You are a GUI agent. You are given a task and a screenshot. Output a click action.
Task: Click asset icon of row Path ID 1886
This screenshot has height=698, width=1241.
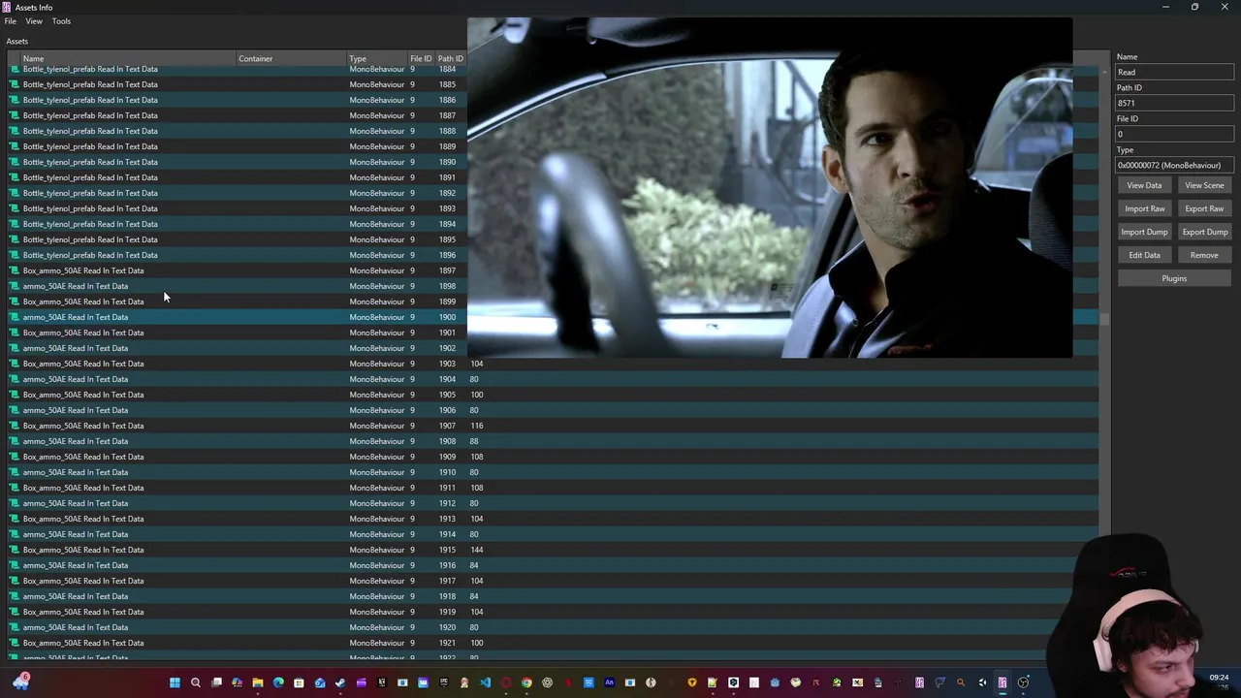15,100
